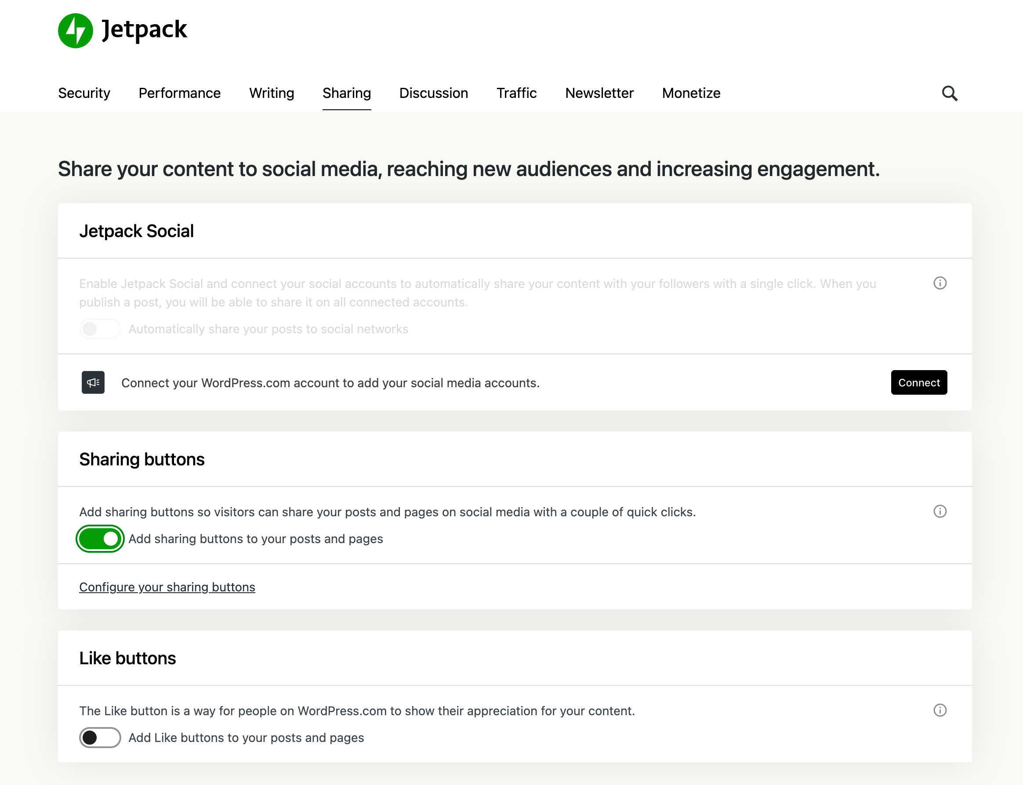Open Configure your sharing buttons link

pos(167,587)
